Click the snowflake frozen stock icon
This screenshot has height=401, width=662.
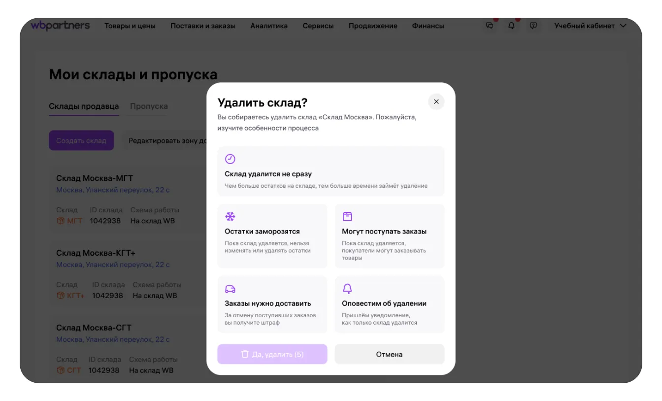(x=230, y=216)
